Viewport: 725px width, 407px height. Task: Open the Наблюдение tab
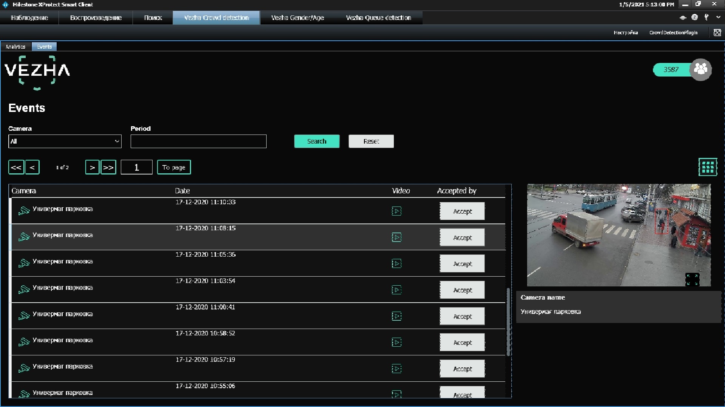click(29, 18)
